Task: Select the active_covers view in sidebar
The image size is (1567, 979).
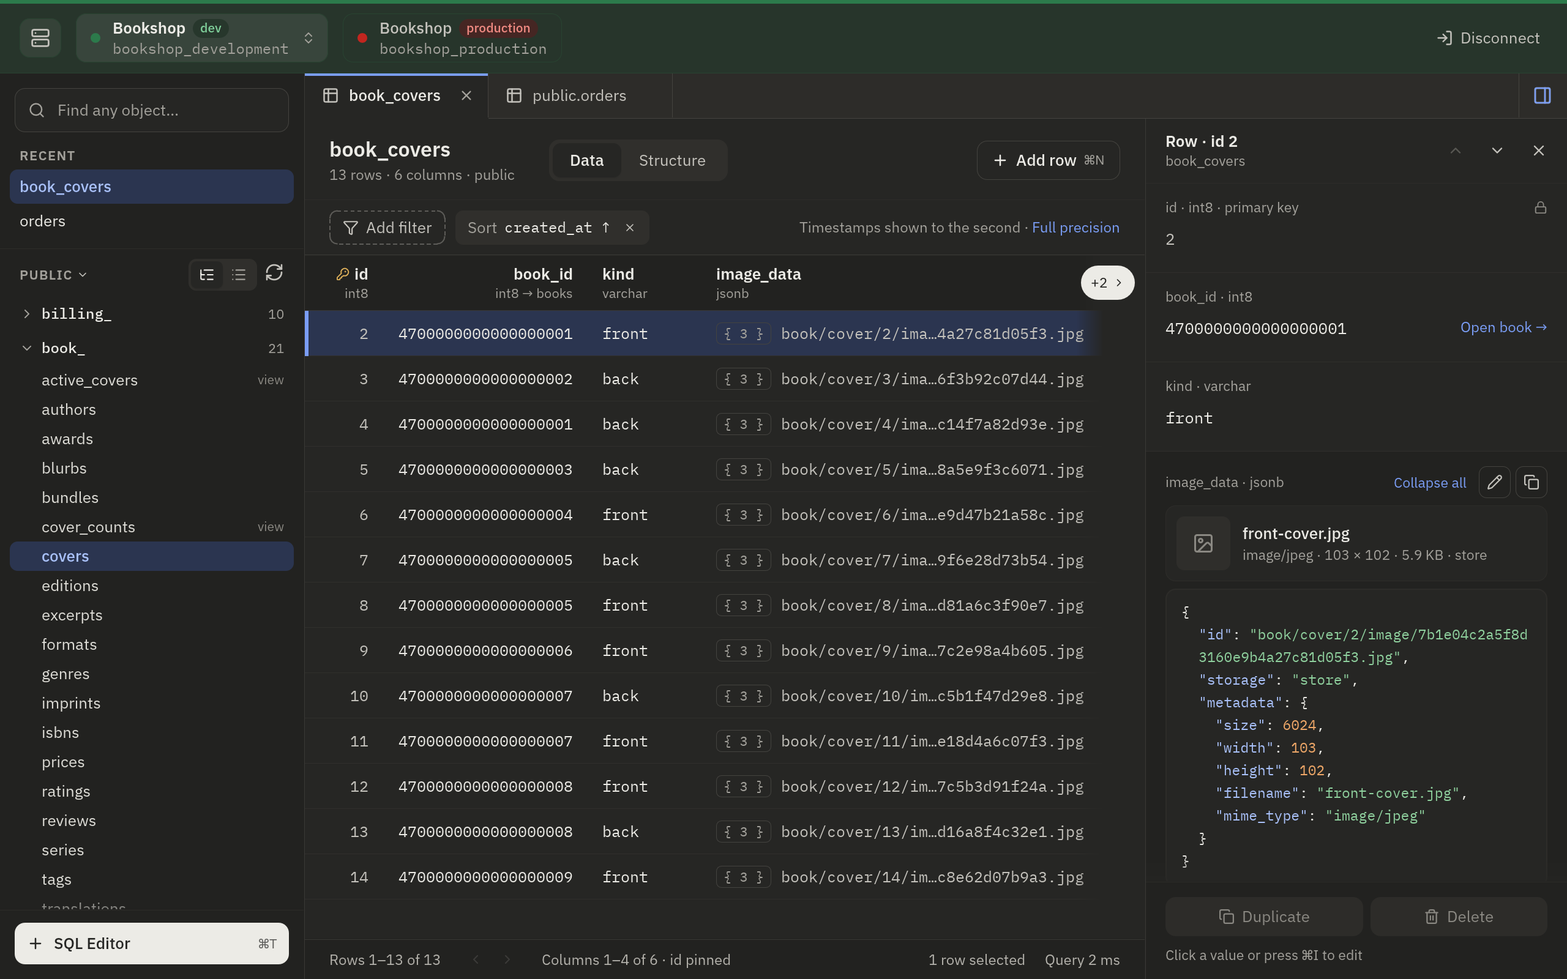Action: tap(152, 380)
